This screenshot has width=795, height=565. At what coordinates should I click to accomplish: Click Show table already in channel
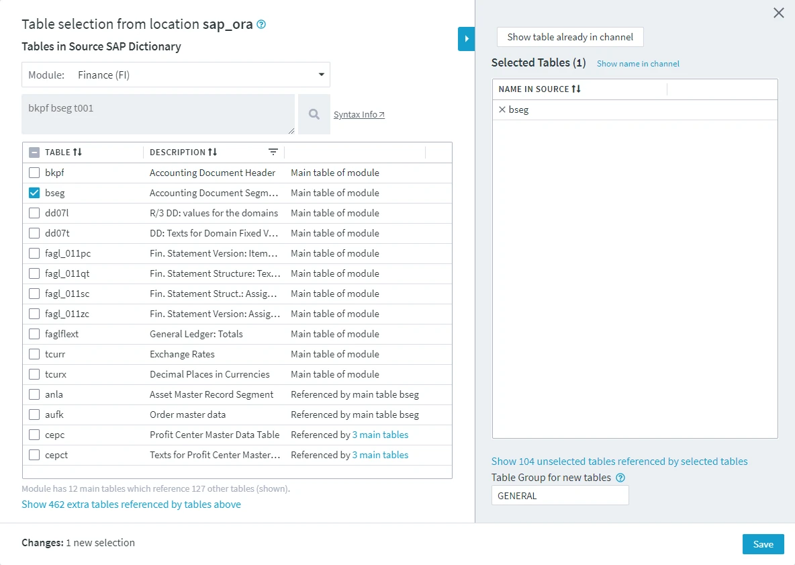point(569,37)
